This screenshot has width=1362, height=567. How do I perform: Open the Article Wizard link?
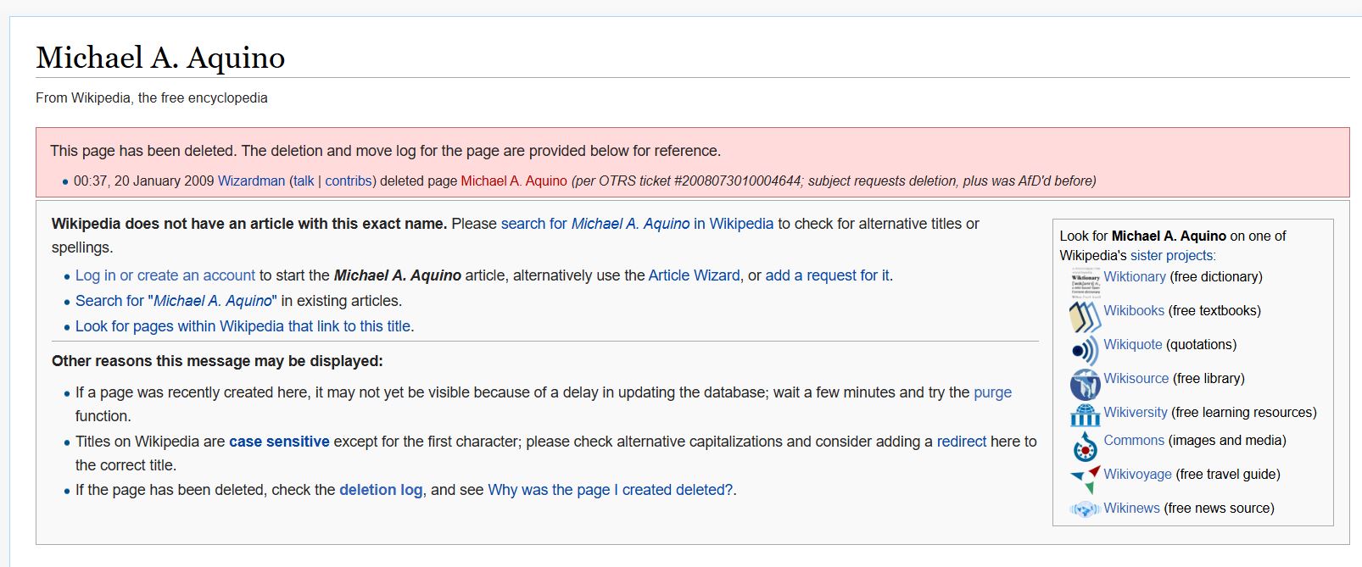pos(694,275)
